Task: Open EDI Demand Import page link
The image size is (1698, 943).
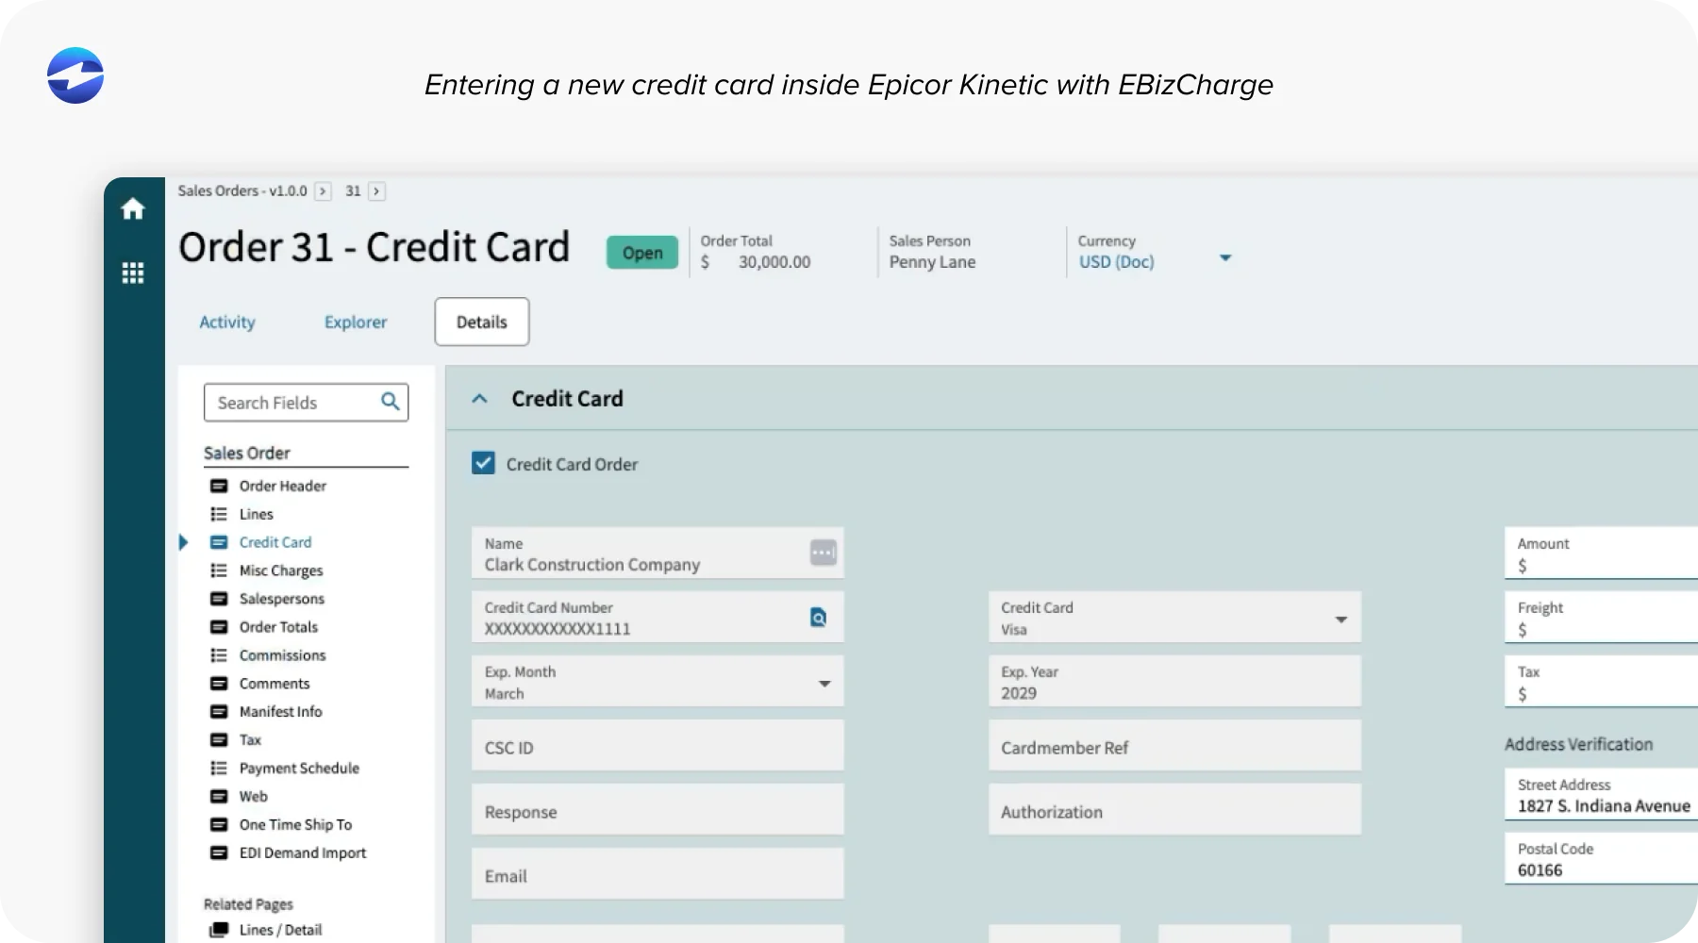Action: (303, 853)
